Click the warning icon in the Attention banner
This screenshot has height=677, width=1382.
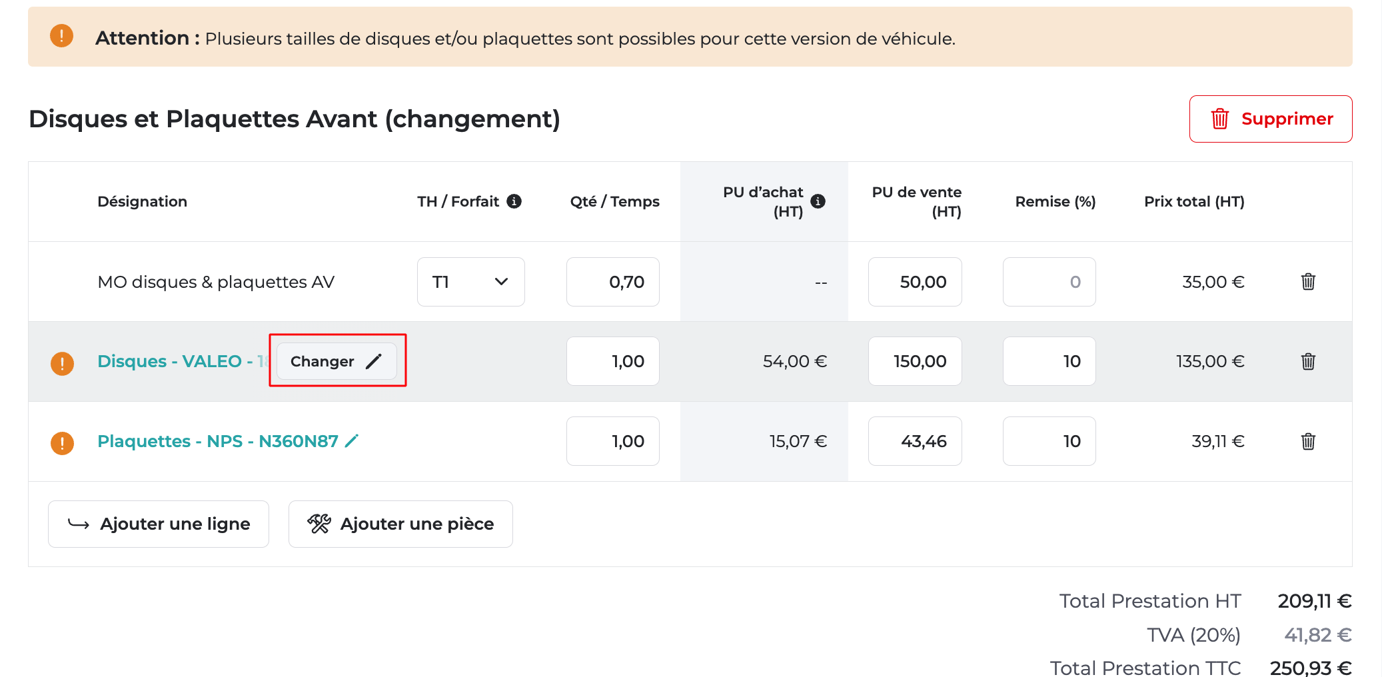tap(62, 36)
